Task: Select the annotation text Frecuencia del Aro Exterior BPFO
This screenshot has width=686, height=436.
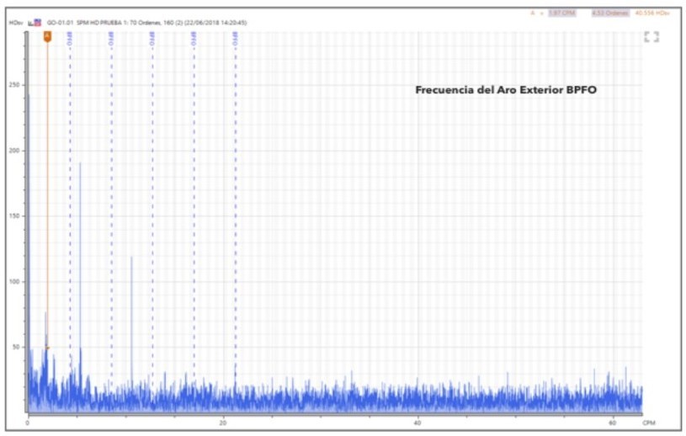Action: coord(506,89)
